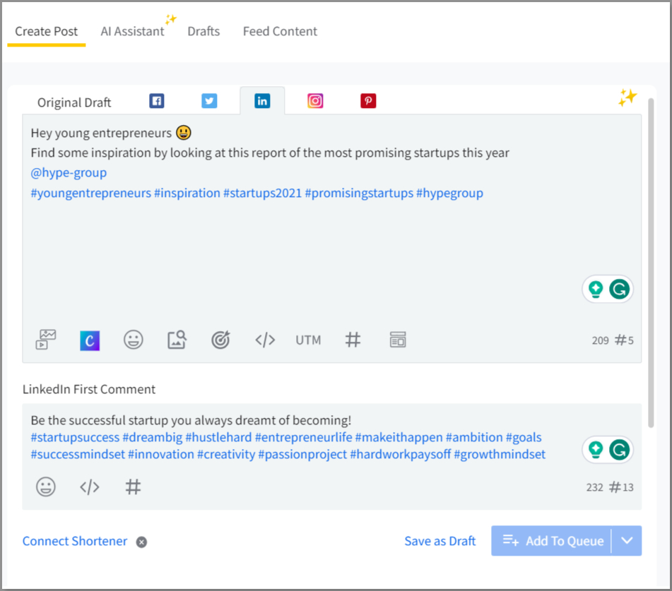
Task: Open the AI Assistant tab
Action: pyautogui.click(x=132, y=31)
